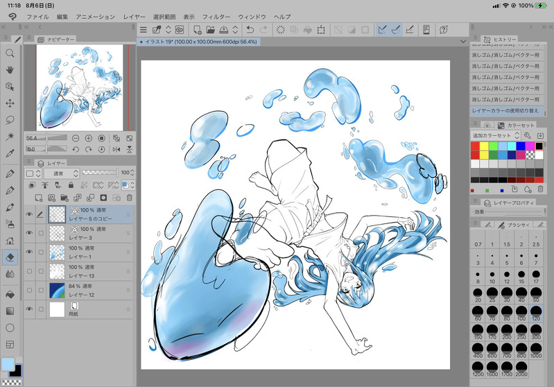Select the イラスト 19 canvas tab
The width and height of the screenshot is (554, 387).
[198, 42]
